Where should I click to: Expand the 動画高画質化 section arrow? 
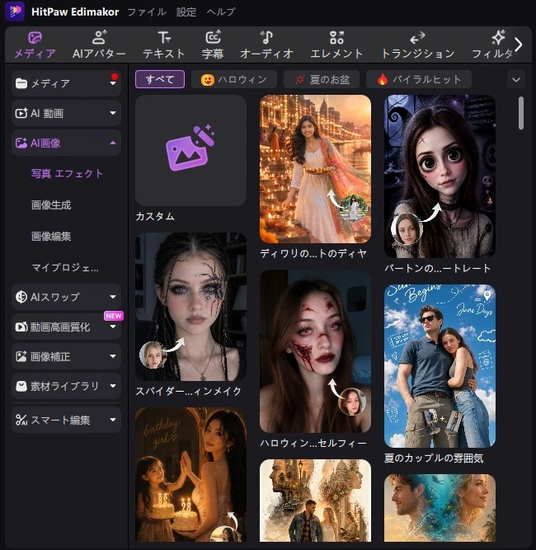(113, 327)
